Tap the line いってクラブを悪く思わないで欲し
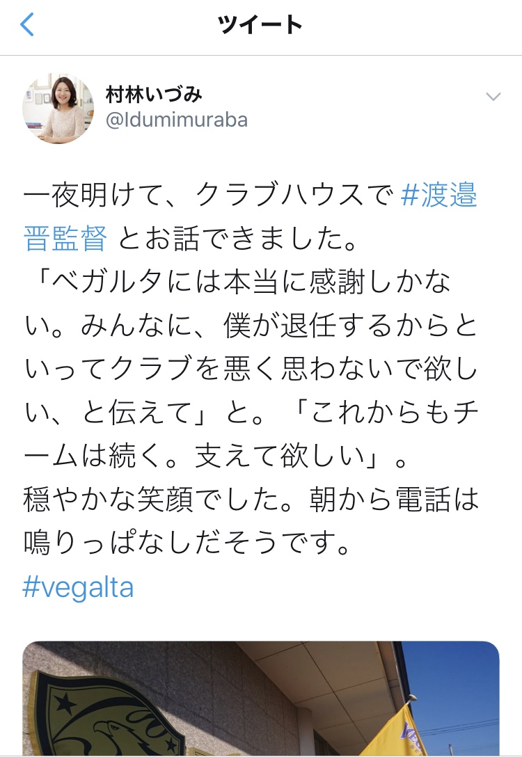 pyautogui.click(x=251, y=370)
